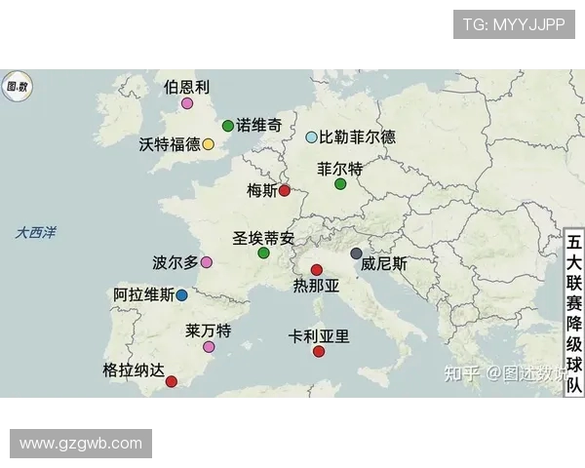The width and height of the screenshot is (585, 468).
Task: Click the 圣埃蒂安 label
Action: 263,238
